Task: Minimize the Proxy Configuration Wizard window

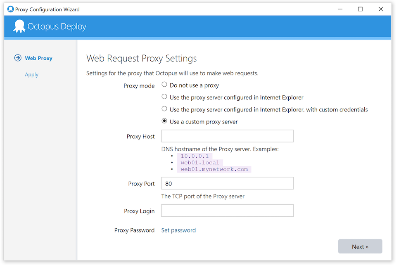Action: 340,9
